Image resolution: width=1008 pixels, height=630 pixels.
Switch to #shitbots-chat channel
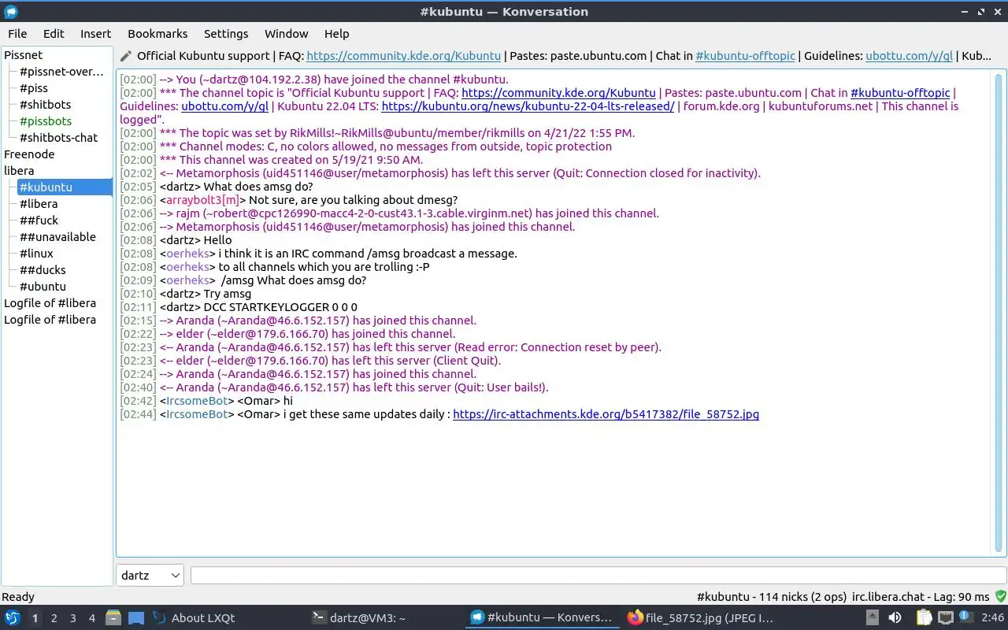(59, 138)
